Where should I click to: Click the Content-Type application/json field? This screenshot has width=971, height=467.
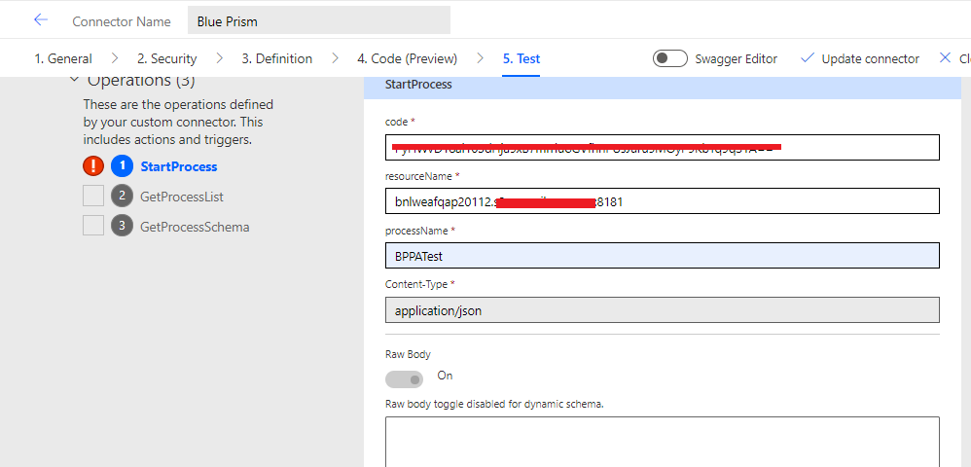pyautogui.click(x=662, y=310)
